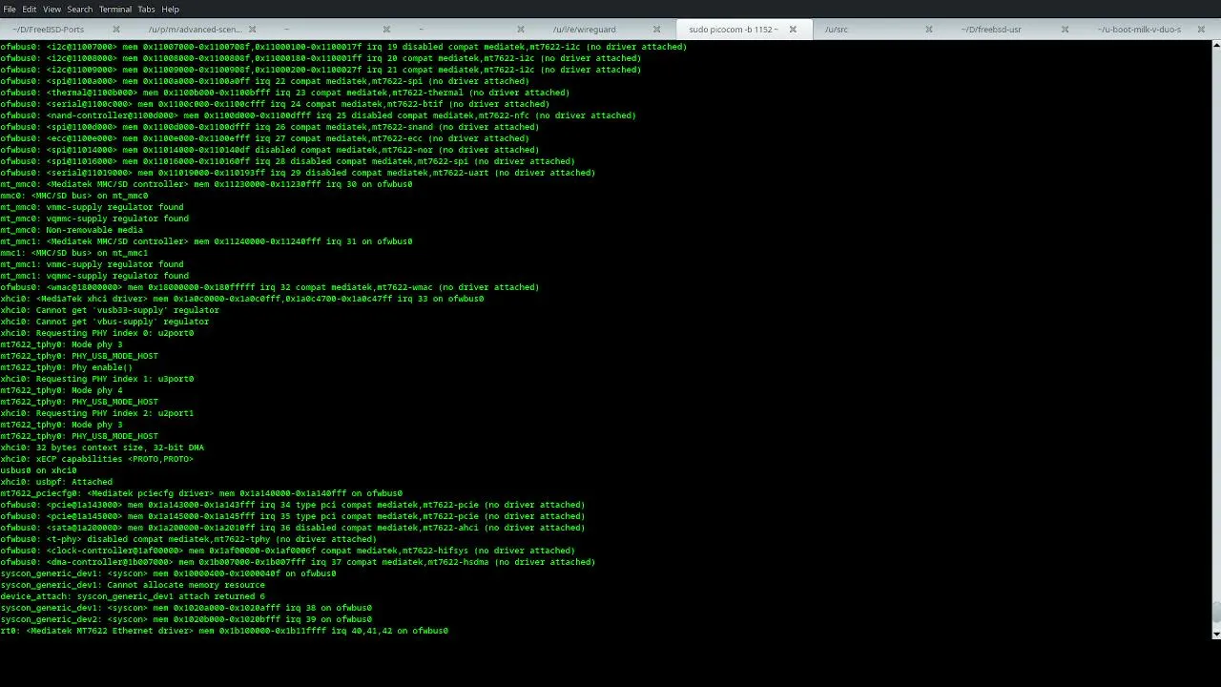The width and height of the screenshot is (1221, 687).
Task: Click the 'mt7622_tphy0: Phy enable()' line
Action: click(67, 367)
